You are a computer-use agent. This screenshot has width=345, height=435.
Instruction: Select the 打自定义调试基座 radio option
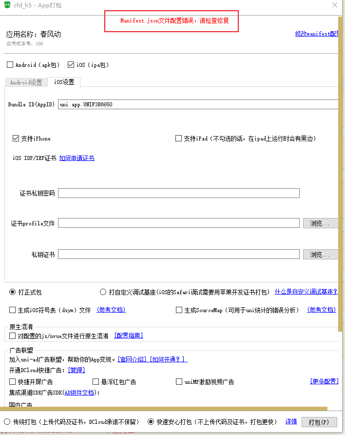103,292
